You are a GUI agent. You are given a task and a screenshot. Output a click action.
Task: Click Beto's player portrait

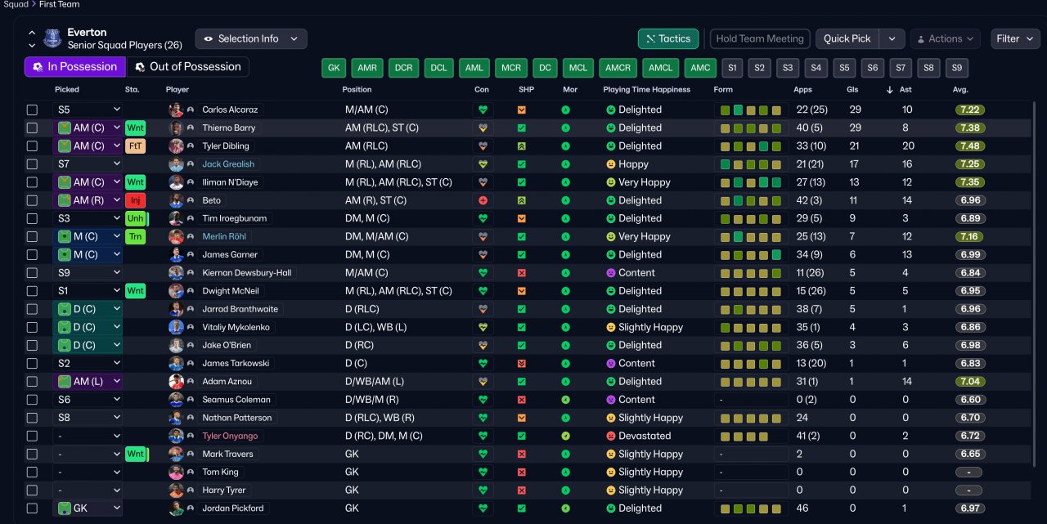pos(176,200)
